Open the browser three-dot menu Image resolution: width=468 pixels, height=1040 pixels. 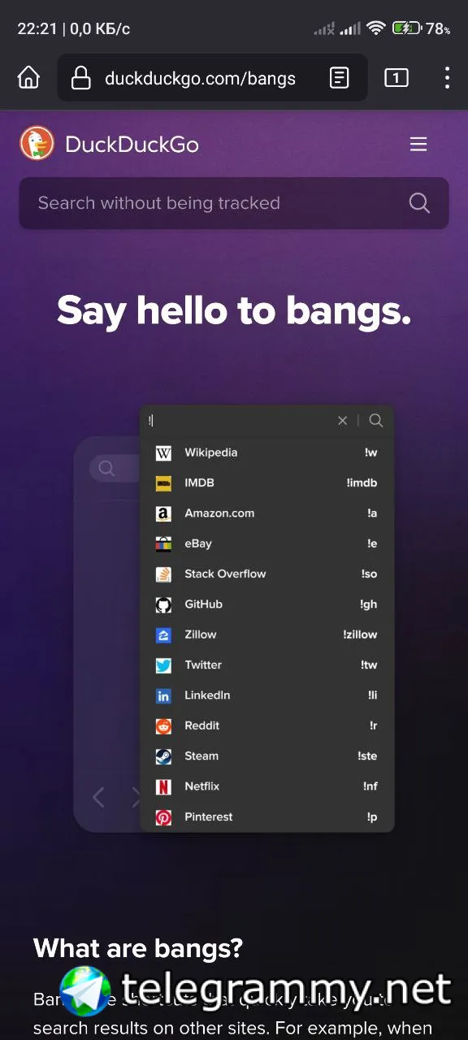point(447,78)
